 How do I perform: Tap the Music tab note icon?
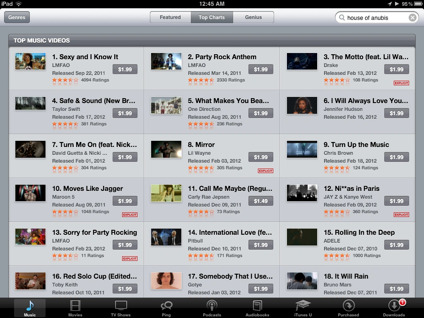[30, 306]
